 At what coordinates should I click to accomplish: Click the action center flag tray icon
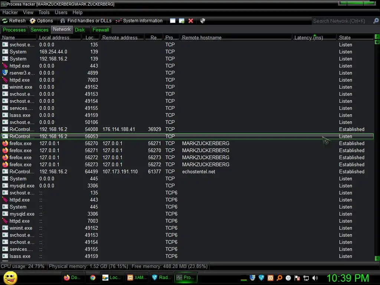click(x=297, y=278)
